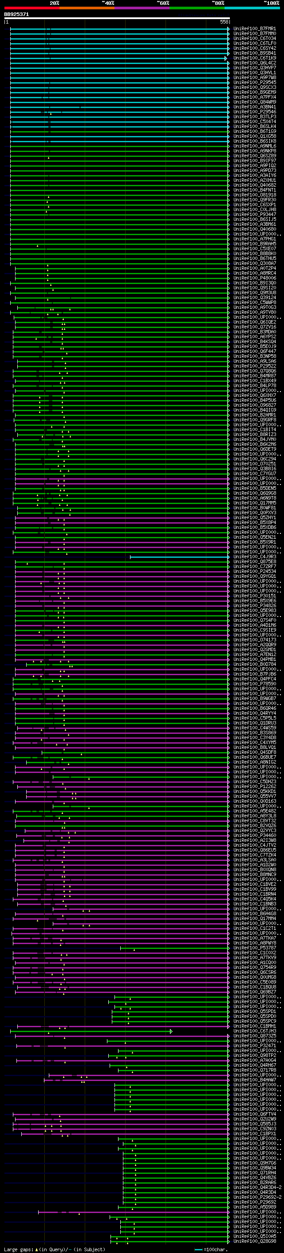
Task: Click the cyan ~100% identity legend segment
Action: point(252,8)
